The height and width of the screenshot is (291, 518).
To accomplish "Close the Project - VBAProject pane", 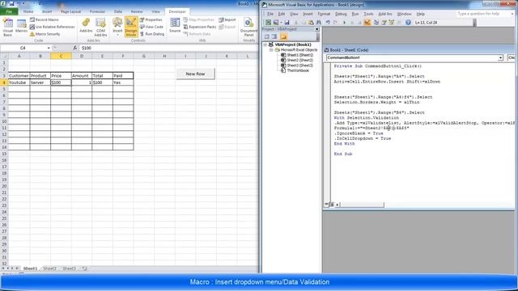I will click(316, 29).
